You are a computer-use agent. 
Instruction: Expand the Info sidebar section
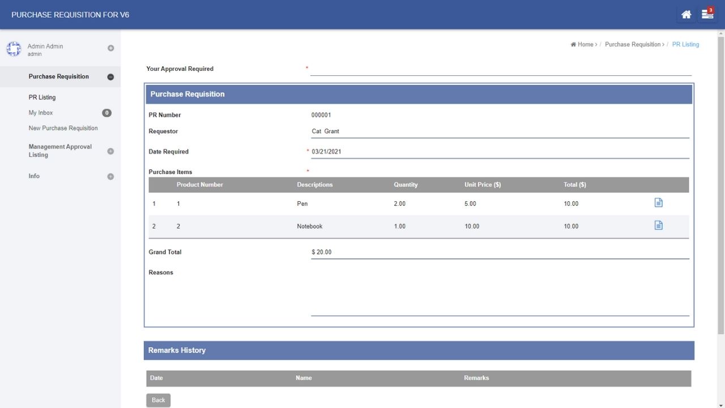coord(110,177)
